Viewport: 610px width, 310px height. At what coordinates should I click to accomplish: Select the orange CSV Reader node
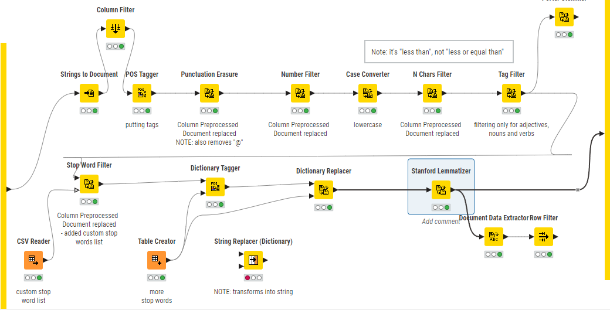click(x=33, y=260)
